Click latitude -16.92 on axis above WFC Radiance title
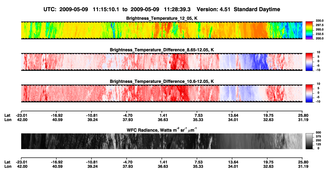Screen dimensions: 336x172 [57, 115]
